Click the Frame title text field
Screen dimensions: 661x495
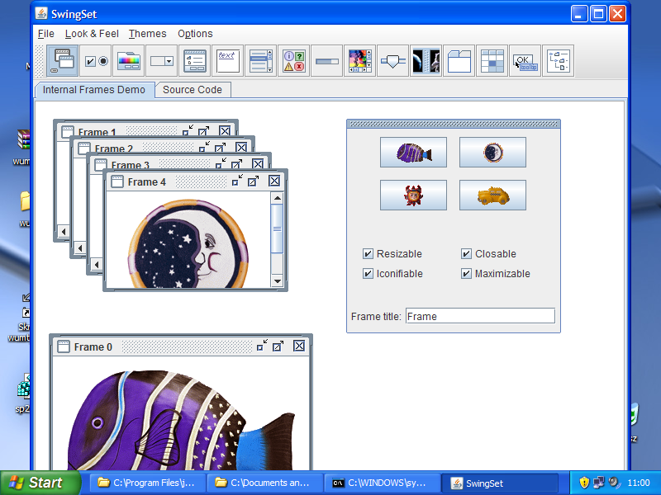pyautogui.click(x=481, y=316)
